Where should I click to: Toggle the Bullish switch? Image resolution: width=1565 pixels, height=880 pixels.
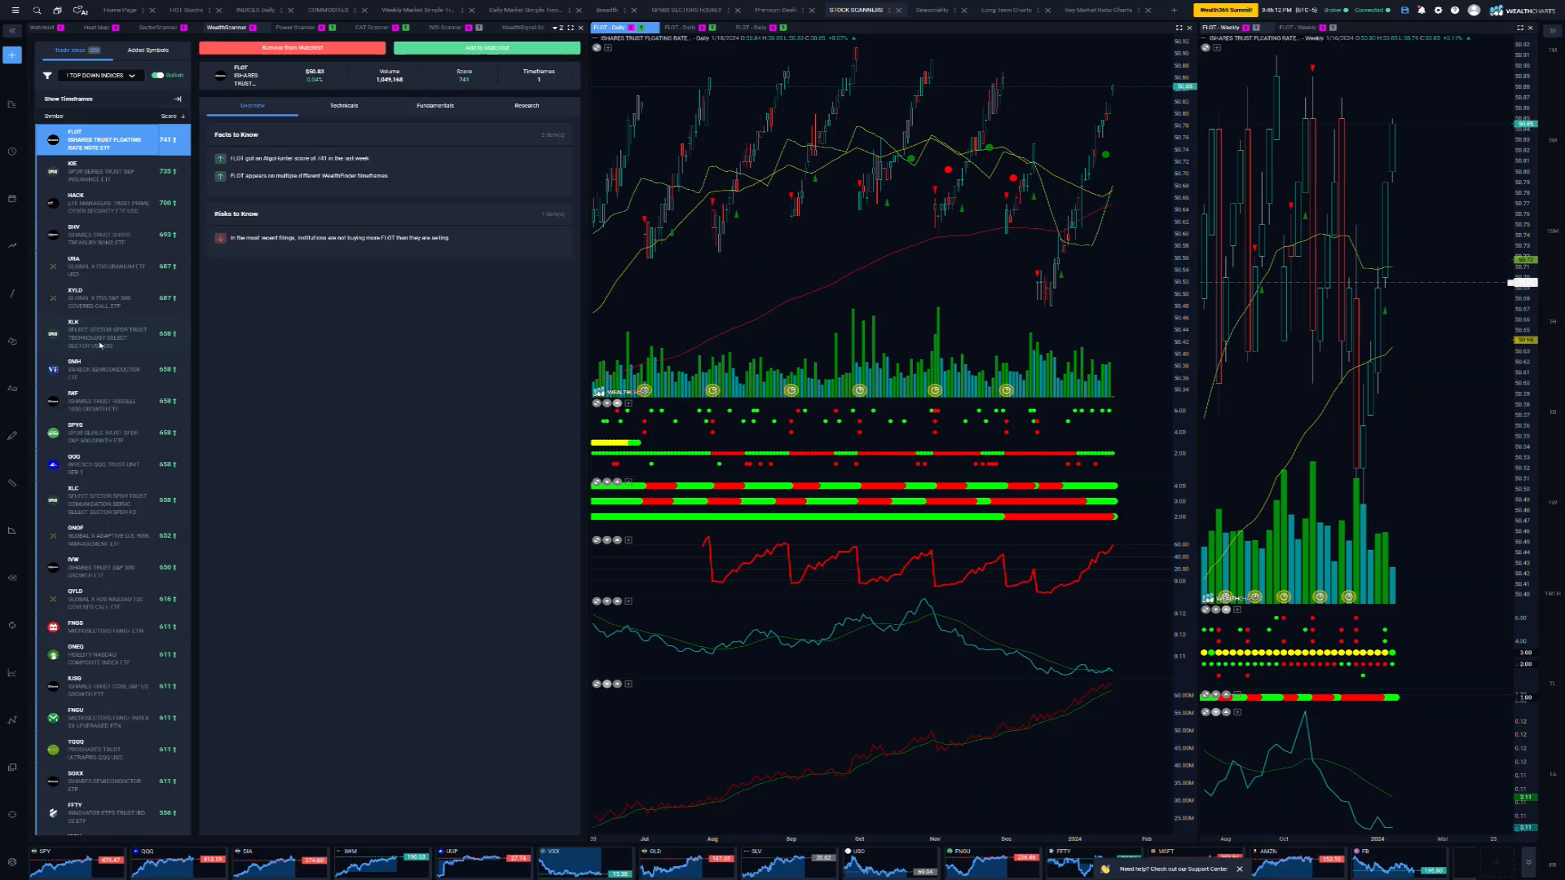point(157,76)
